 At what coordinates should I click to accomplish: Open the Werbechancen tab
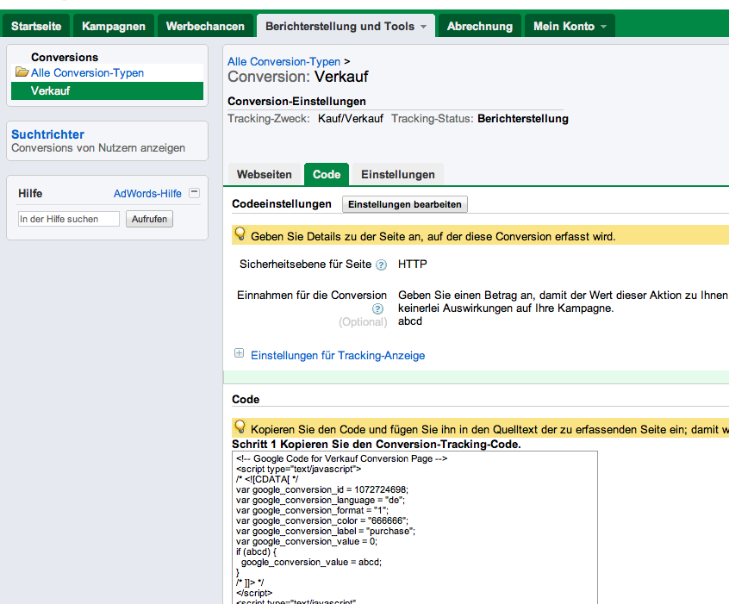(x=205, y=26)
